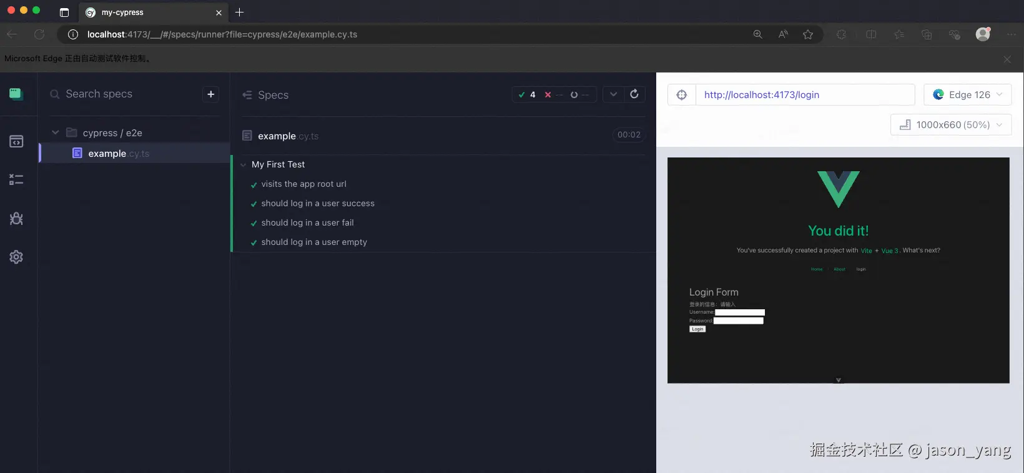Click the Login button in preview
The width and height of the screenshot is (1024, 473).
pos(697,329)
